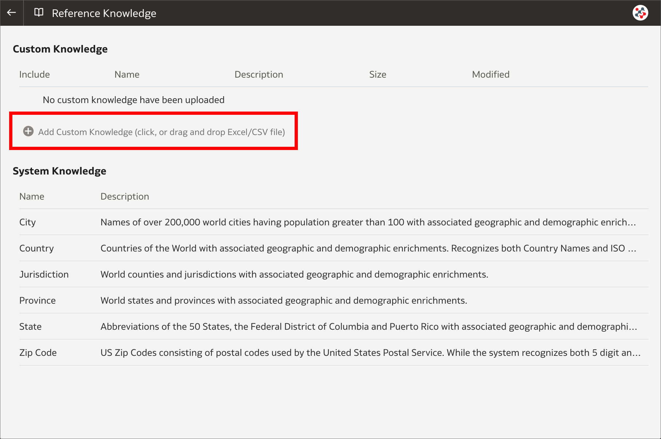Click the Modified column header
This screenshot has width=661, height=439.
click(x=490, y=74)
